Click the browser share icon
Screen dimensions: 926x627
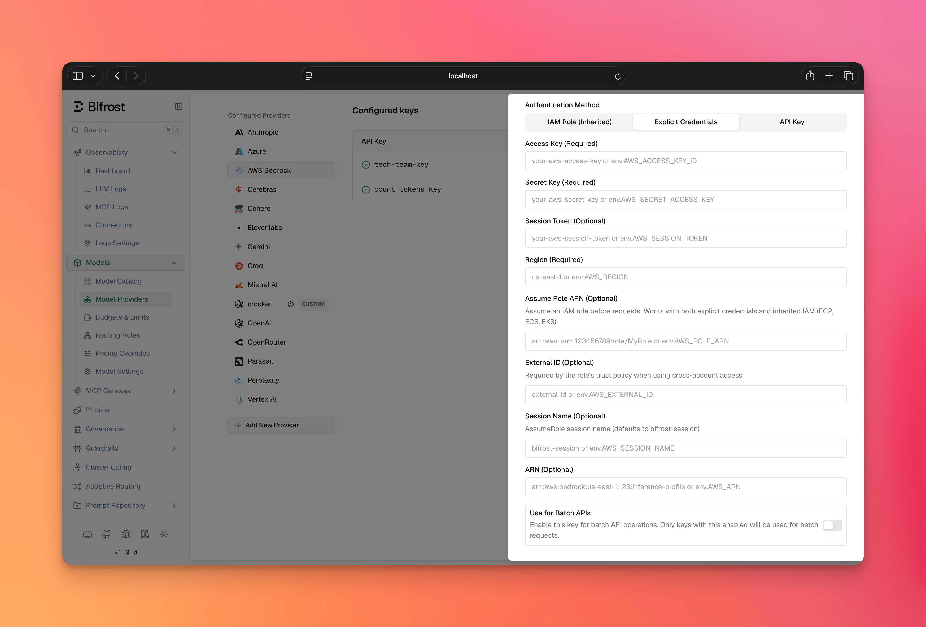(x=810, y=76)
